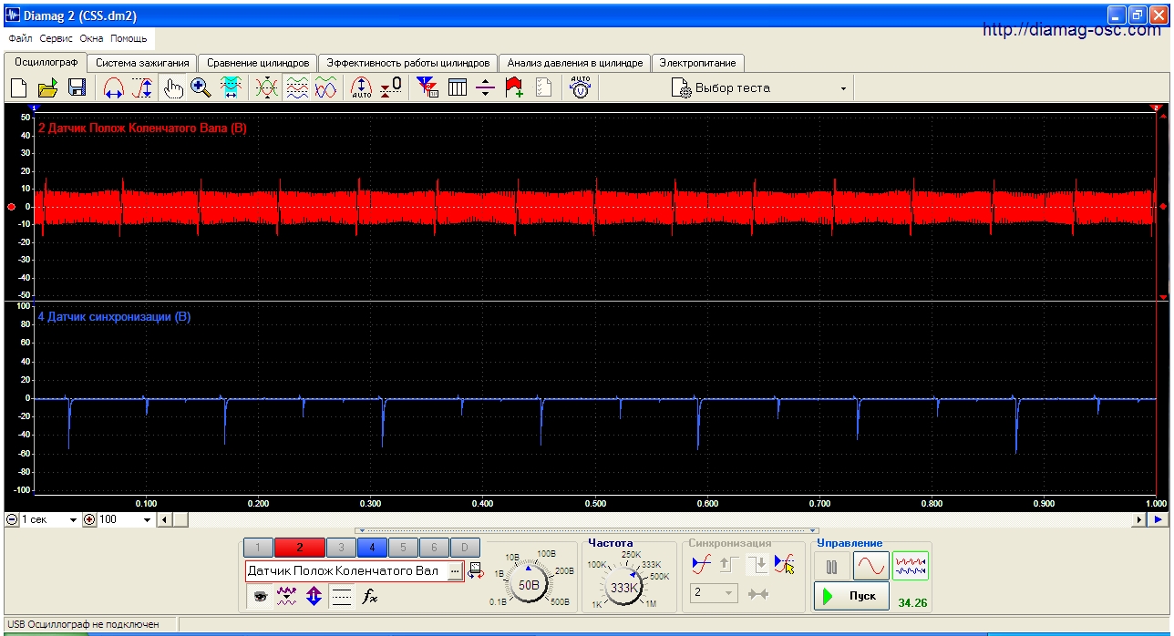Toggle channel 6 button
This screenshot has height=636, width=1174.
(x=434, y=548)
